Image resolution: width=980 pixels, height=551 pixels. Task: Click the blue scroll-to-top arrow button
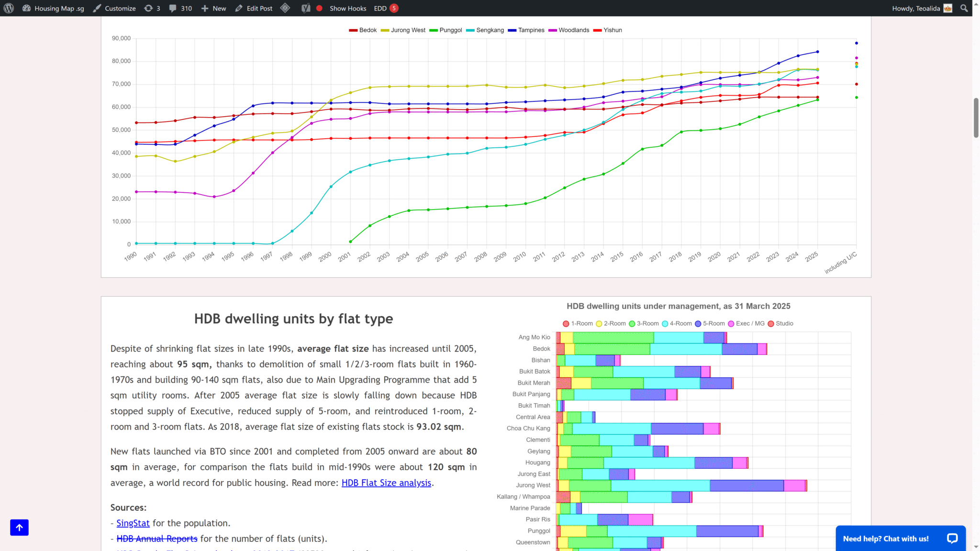point(19,527)
